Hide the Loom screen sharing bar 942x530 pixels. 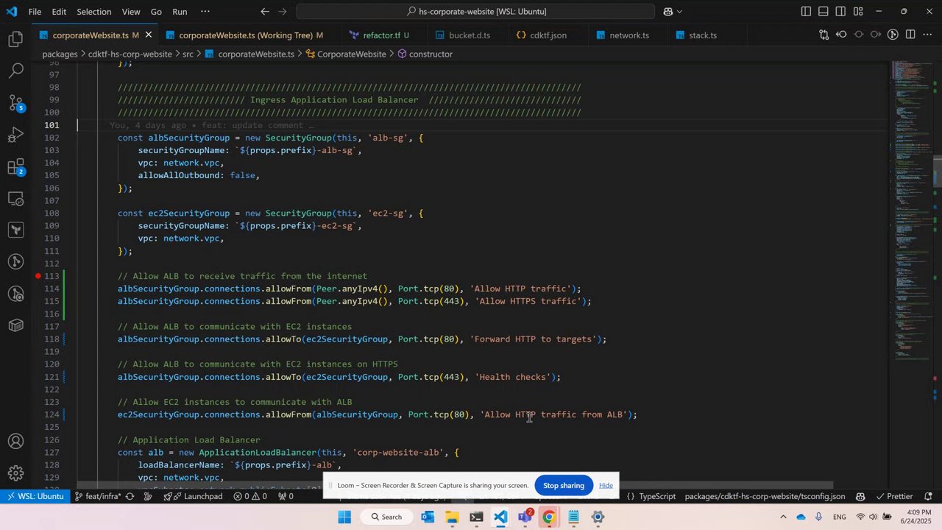tap(606, 485)
